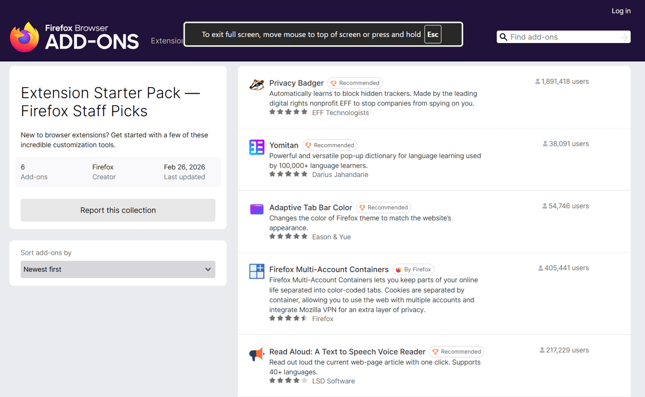Click the Read Aloud megaphone icon
645x397 pixels.
[256, 354]
